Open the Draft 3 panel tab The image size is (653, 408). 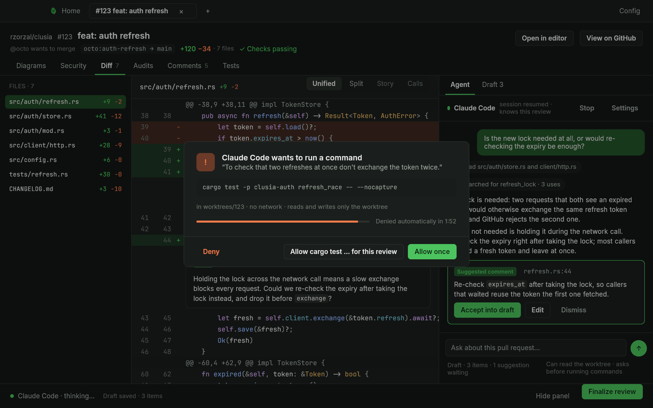493,84
